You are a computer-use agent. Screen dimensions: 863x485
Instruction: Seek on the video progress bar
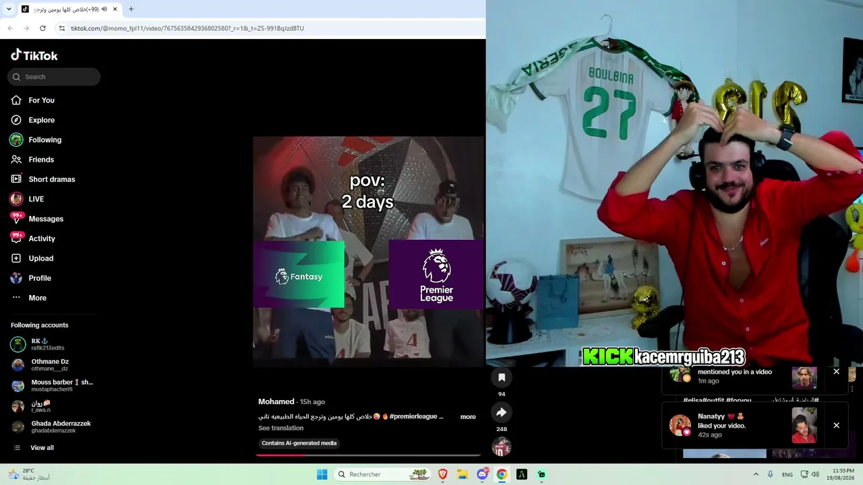coord(368,455)
